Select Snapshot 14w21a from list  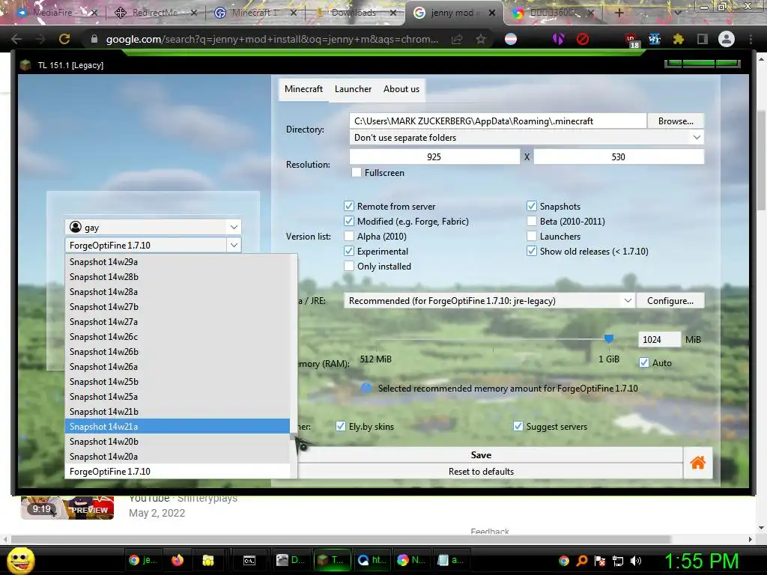pyautogui.click(x=177, y=426)
